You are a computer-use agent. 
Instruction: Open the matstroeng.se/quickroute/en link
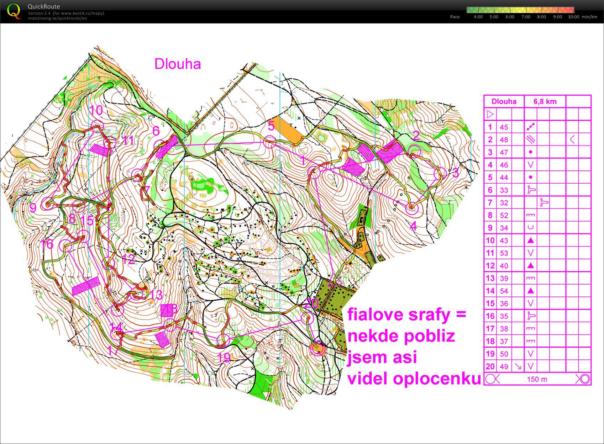point(57,18)
